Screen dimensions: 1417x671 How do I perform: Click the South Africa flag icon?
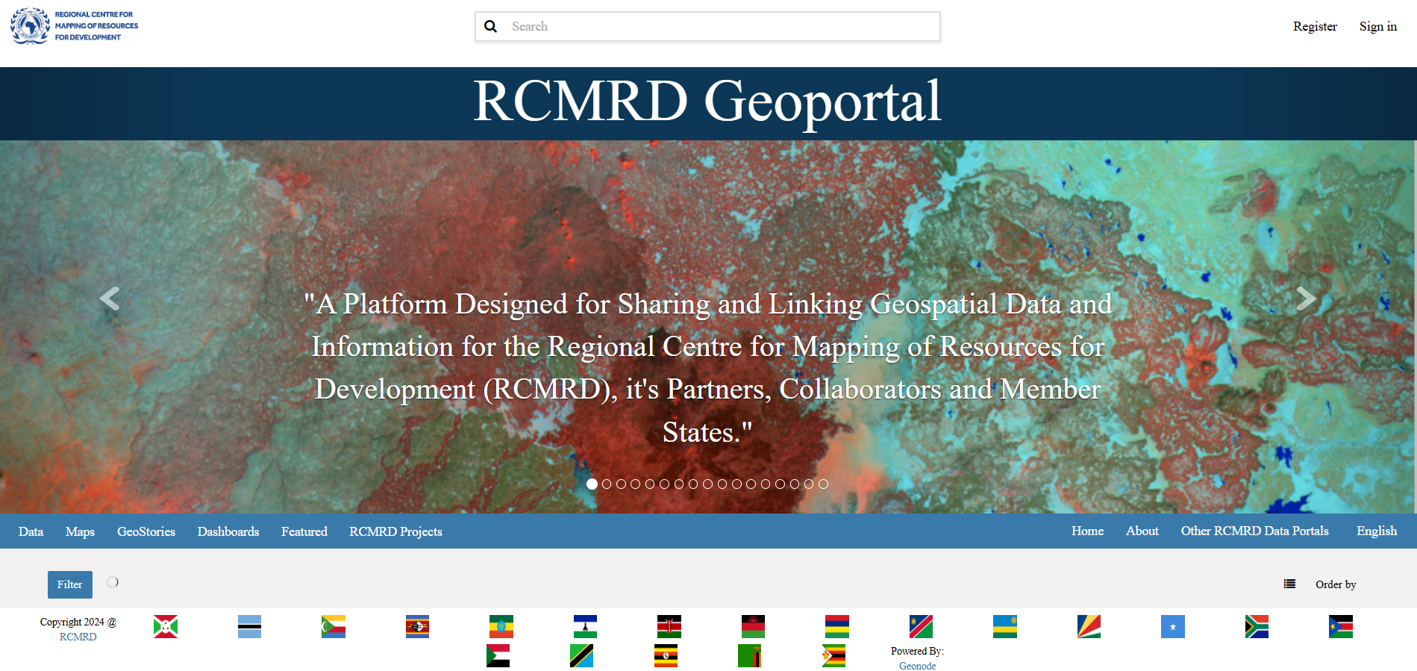pyautogui.click(x=1257, y=626)
